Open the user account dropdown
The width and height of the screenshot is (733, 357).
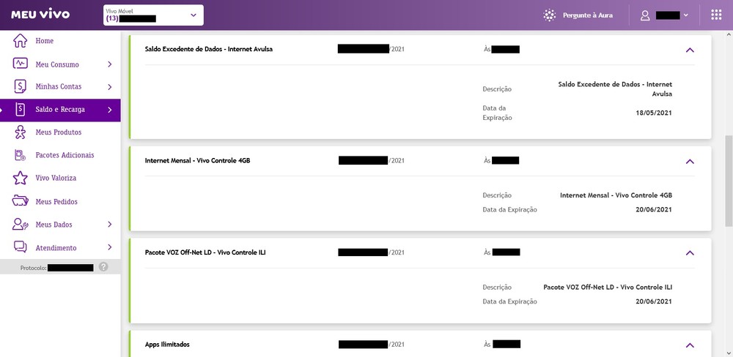coord(664,15)
